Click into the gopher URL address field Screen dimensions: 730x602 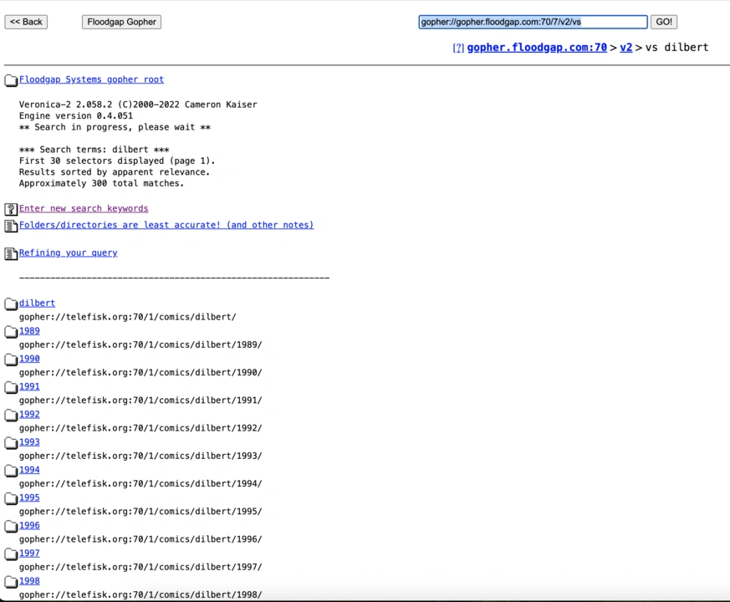tap(533, 22)
